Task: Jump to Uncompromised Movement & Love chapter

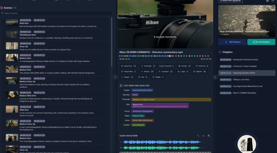Action: 247,86
